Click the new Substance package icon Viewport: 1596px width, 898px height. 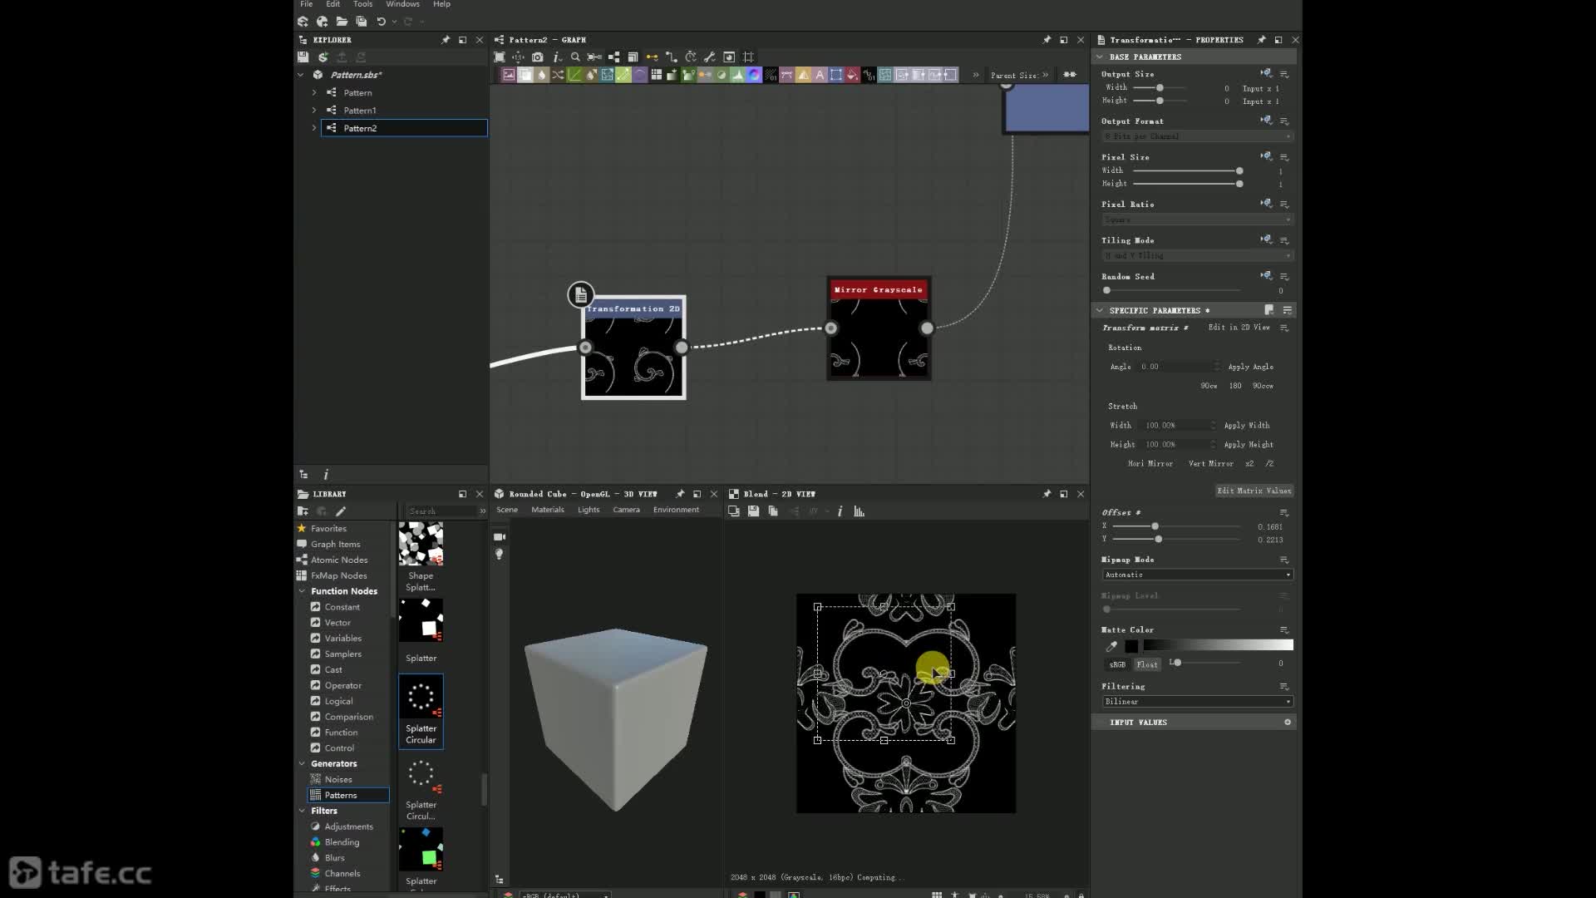pos(303,22)
